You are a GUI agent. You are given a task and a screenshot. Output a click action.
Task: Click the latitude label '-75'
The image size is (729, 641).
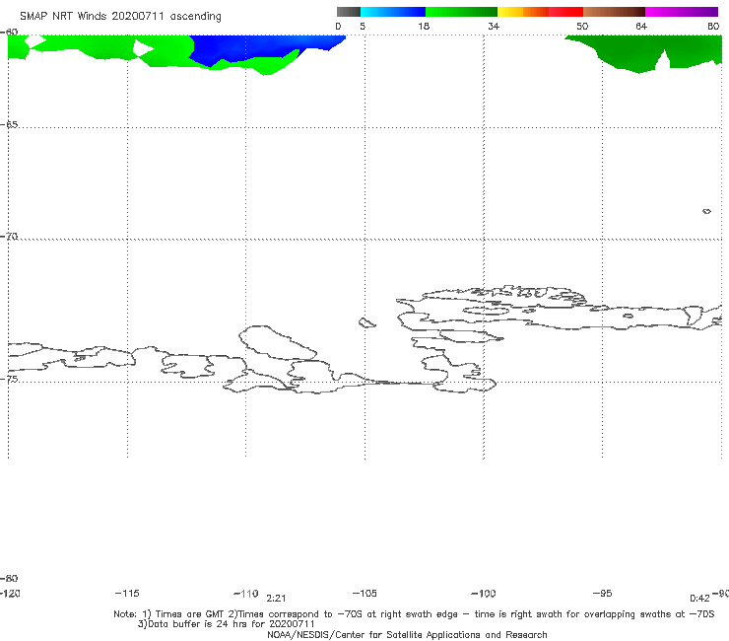point(9,379)
